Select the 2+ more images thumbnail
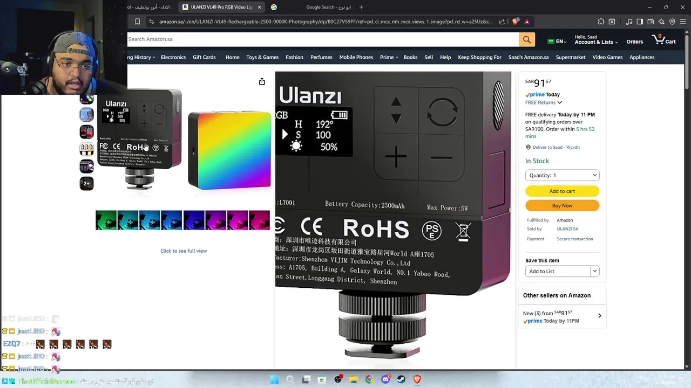 pos(86,184)
